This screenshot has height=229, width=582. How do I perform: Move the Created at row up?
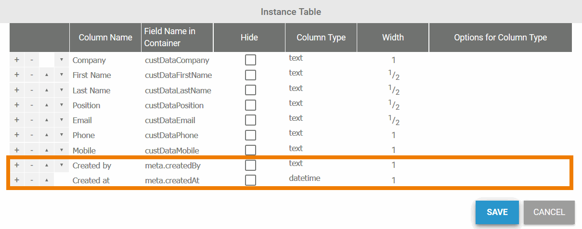[47, 180]
